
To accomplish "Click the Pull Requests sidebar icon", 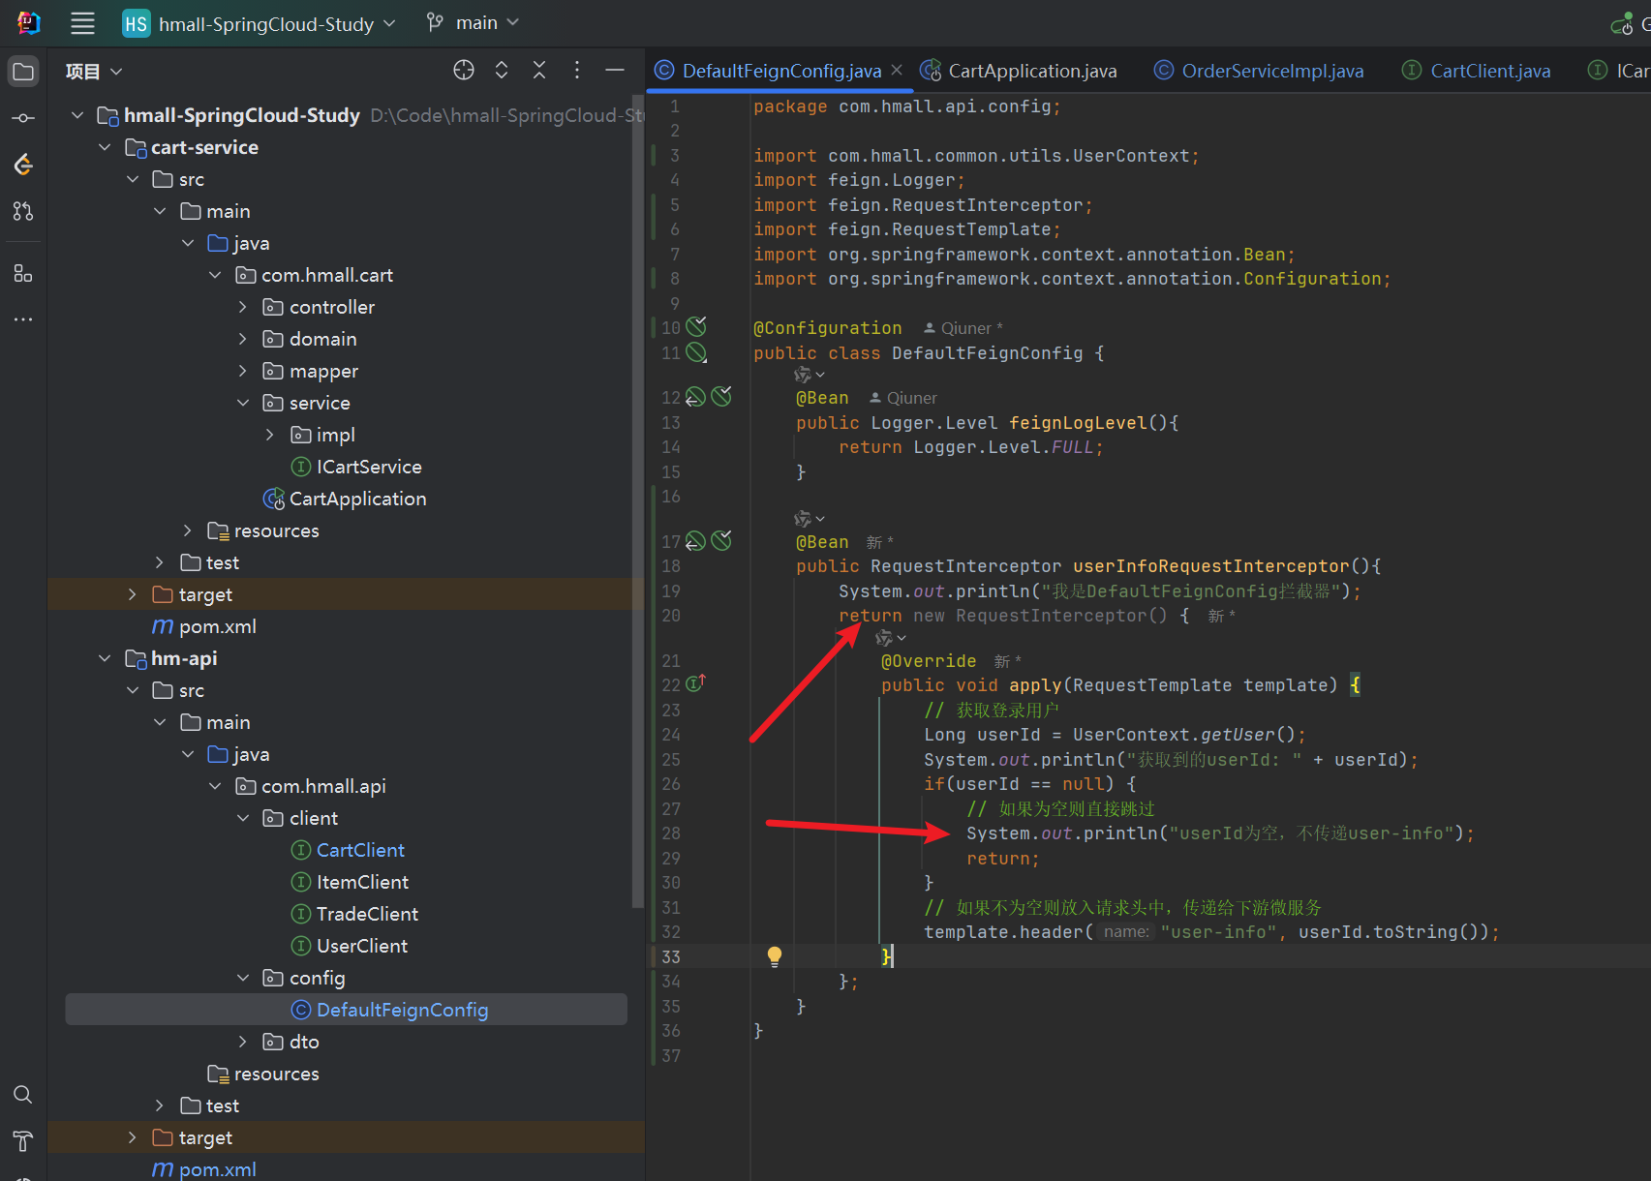I will pos(23,211).
